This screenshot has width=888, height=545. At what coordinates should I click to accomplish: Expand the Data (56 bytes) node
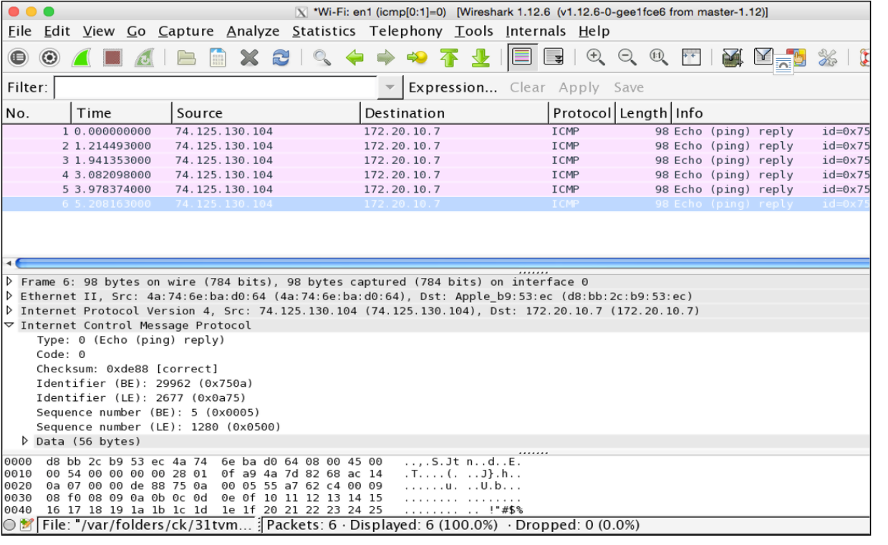26,441
